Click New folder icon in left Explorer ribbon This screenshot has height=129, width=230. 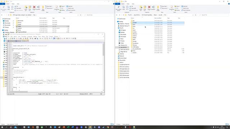click(x=43, y=8)
